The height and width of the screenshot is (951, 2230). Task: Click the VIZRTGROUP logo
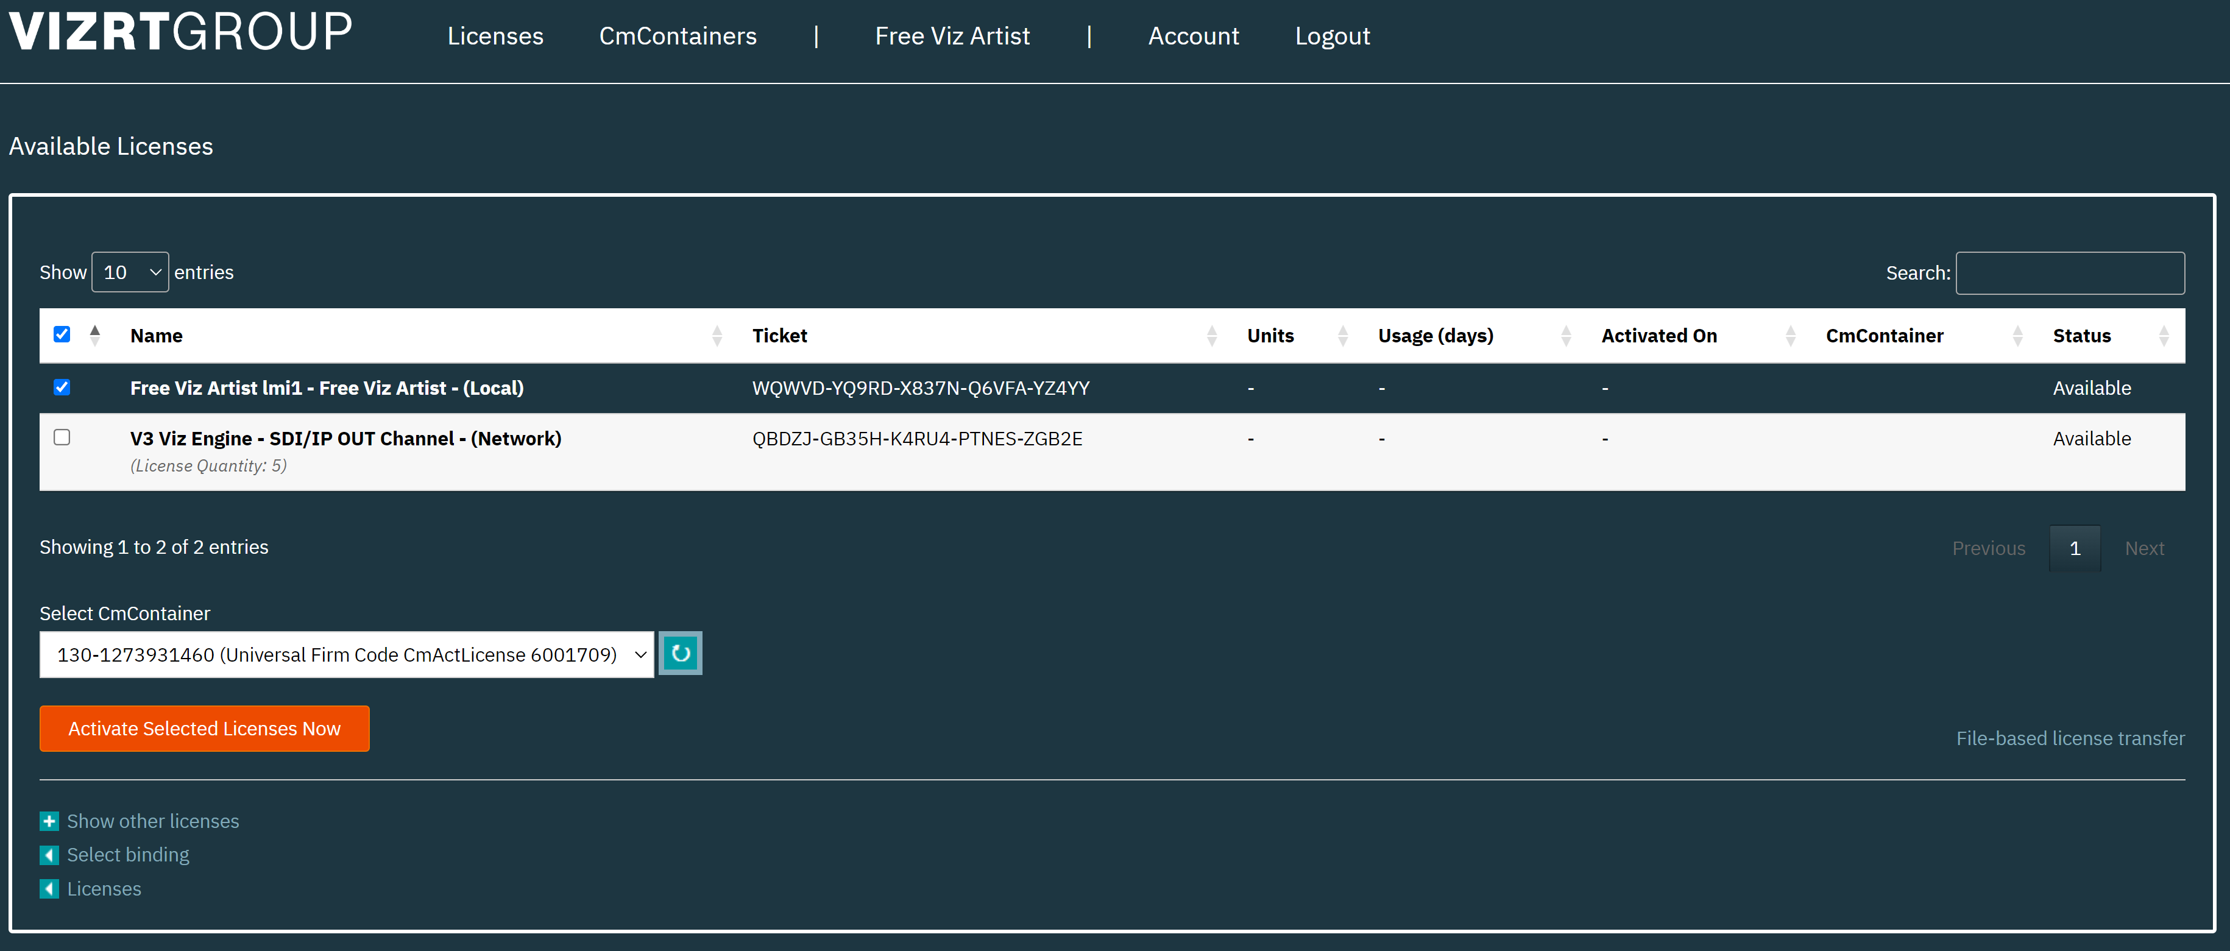coord(180,32)
